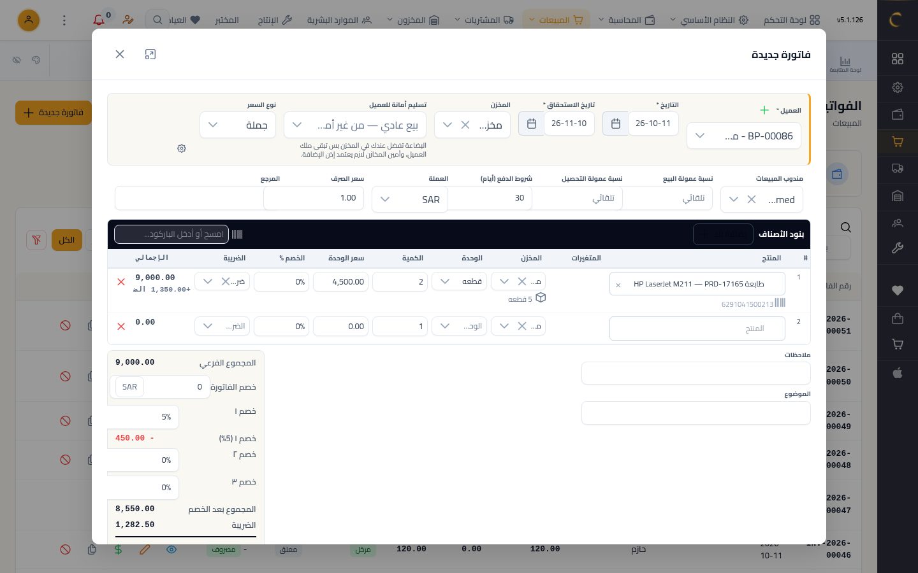The height and width of the screenshot is (573, 918).
Task: Clear warehouse in item row 1
Action: (x=521, y=281)
